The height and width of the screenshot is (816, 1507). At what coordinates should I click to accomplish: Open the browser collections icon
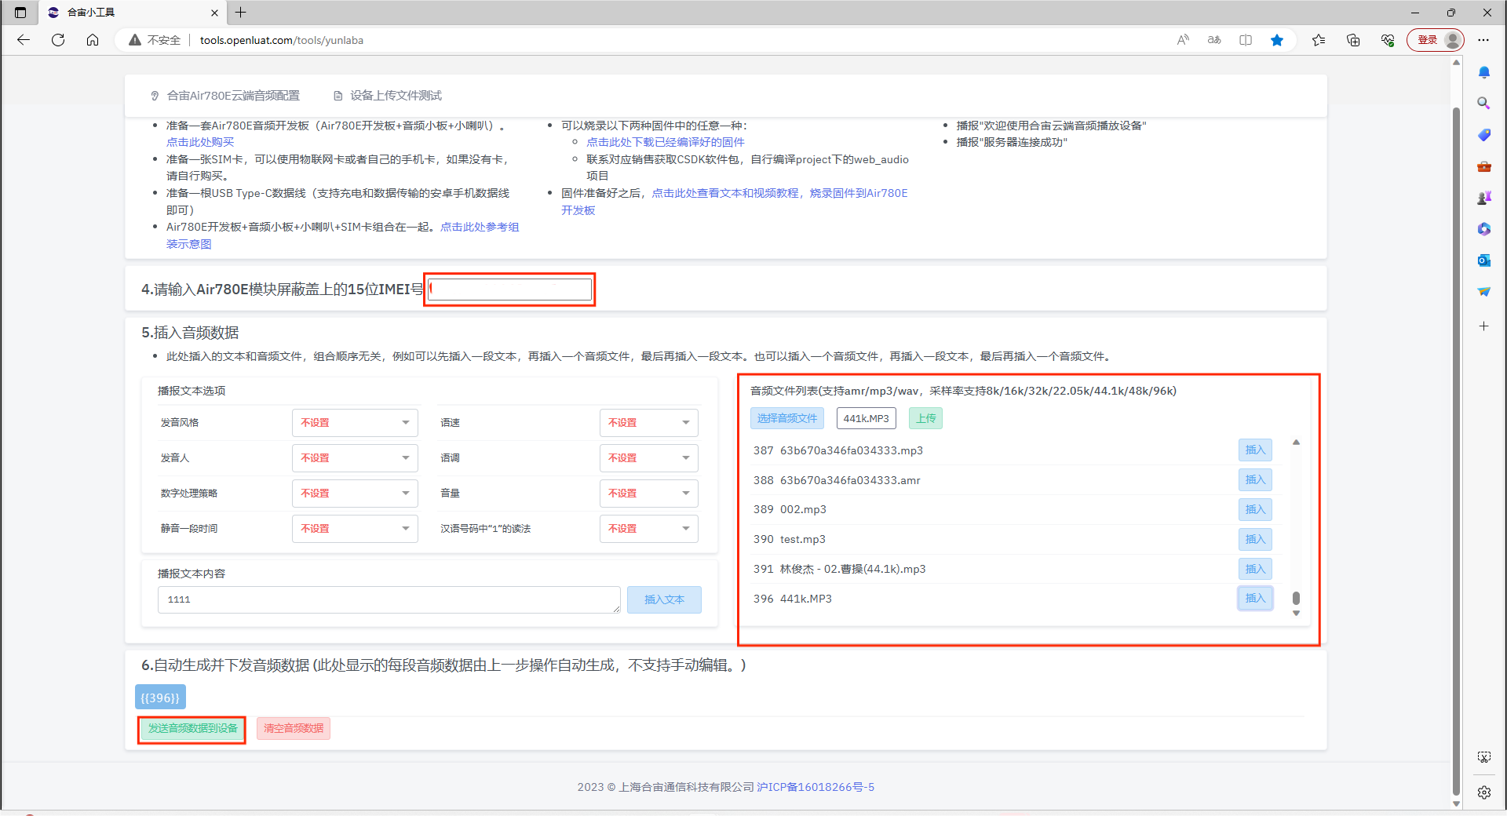click(1353, 40)
